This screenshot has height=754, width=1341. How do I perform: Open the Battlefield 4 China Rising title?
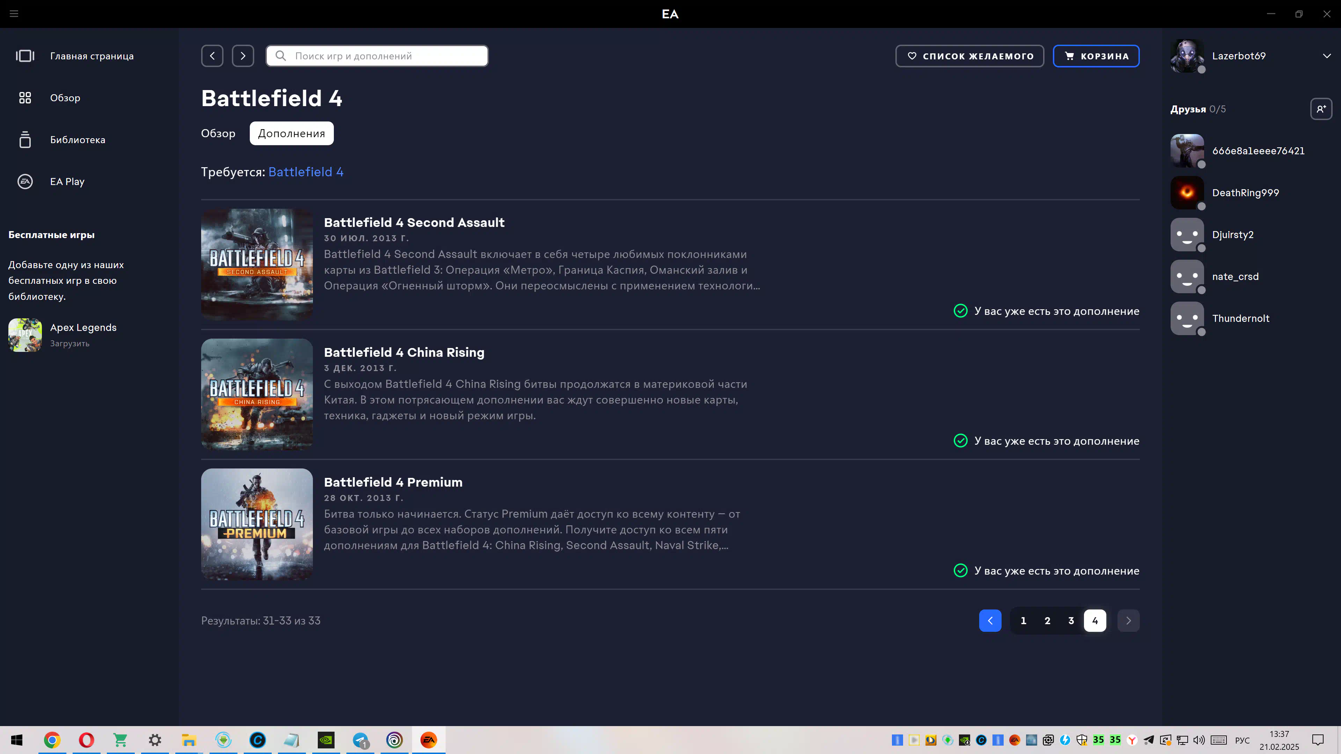pyautogui.click(x=404, y=352)
